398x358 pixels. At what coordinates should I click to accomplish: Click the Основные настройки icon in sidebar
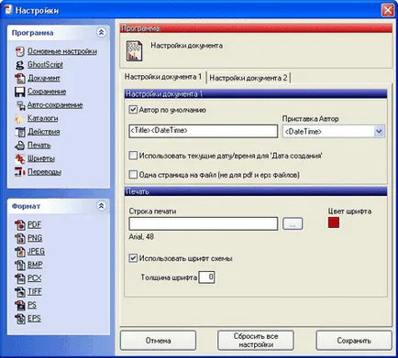click(20, 51)
